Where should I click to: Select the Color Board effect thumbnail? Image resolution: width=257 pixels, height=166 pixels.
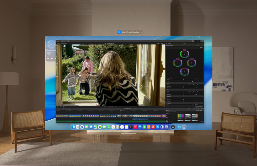coord(181,116)
